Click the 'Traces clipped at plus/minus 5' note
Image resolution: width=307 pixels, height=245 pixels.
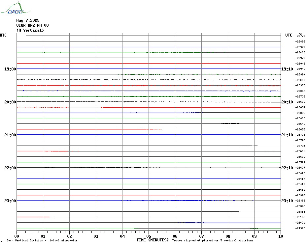[213, 240]
